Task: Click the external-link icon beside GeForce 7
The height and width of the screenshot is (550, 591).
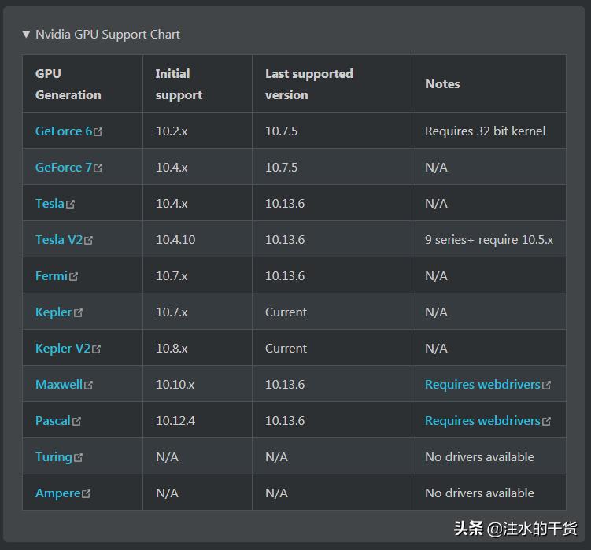Action: tap(98, 168)
